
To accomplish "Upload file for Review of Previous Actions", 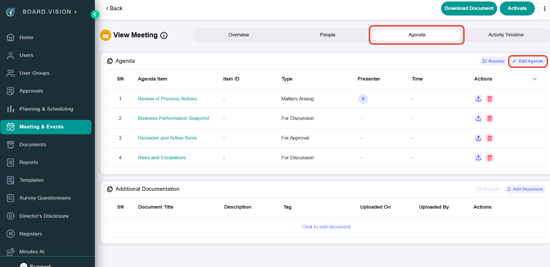I will click(x=478, y=99).
